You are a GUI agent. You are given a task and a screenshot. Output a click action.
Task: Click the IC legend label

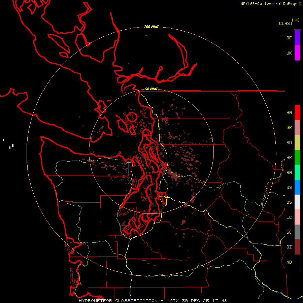point(289,217)
